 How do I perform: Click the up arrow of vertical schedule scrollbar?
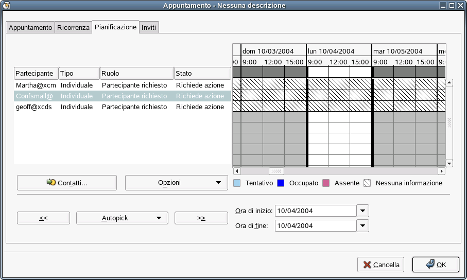click(449, 82)
